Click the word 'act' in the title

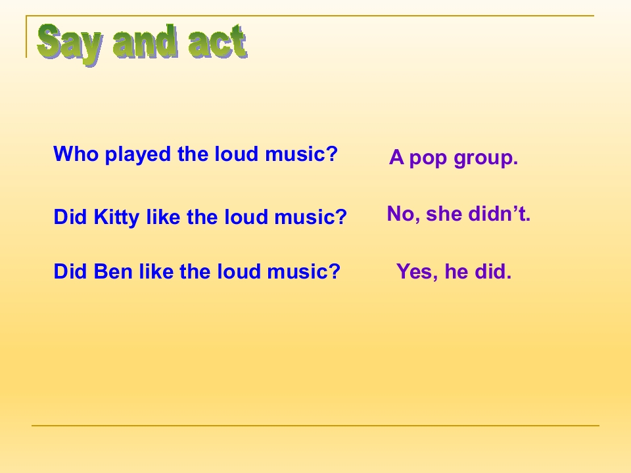coord(218,42)
